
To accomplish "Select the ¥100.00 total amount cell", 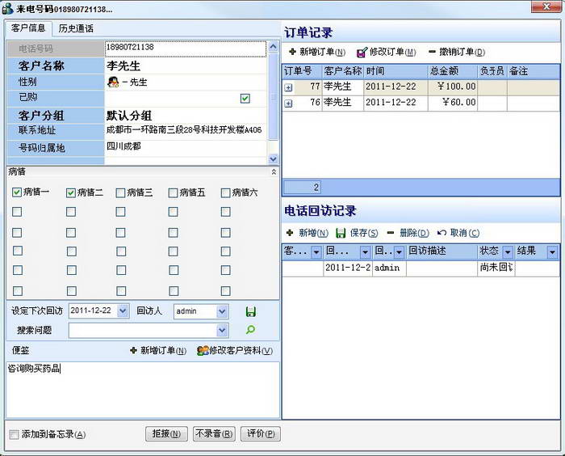I will (x=453, y=87).
